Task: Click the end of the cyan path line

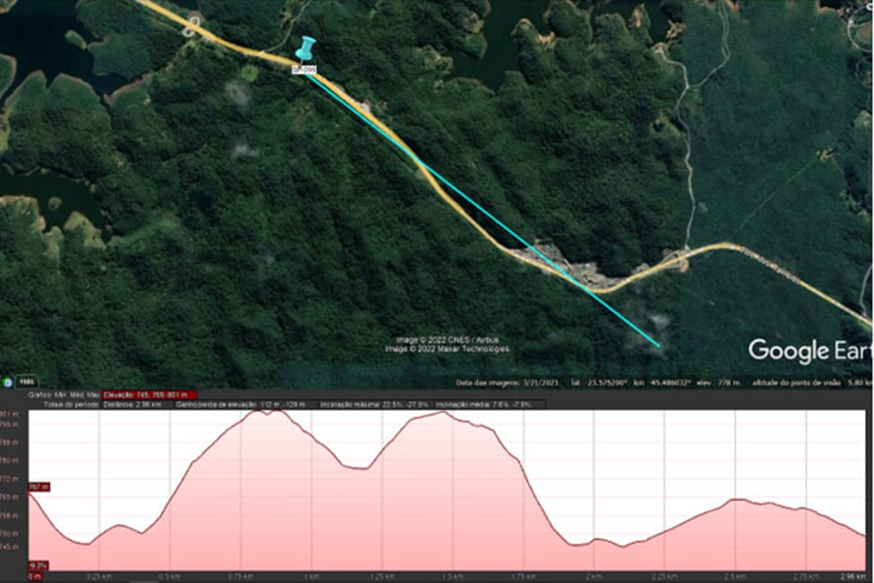Action: click(659, 346)
